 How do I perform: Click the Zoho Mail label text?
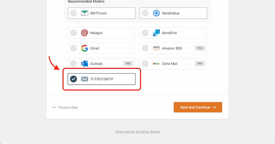pyautogui.click(x=169, y=64)
